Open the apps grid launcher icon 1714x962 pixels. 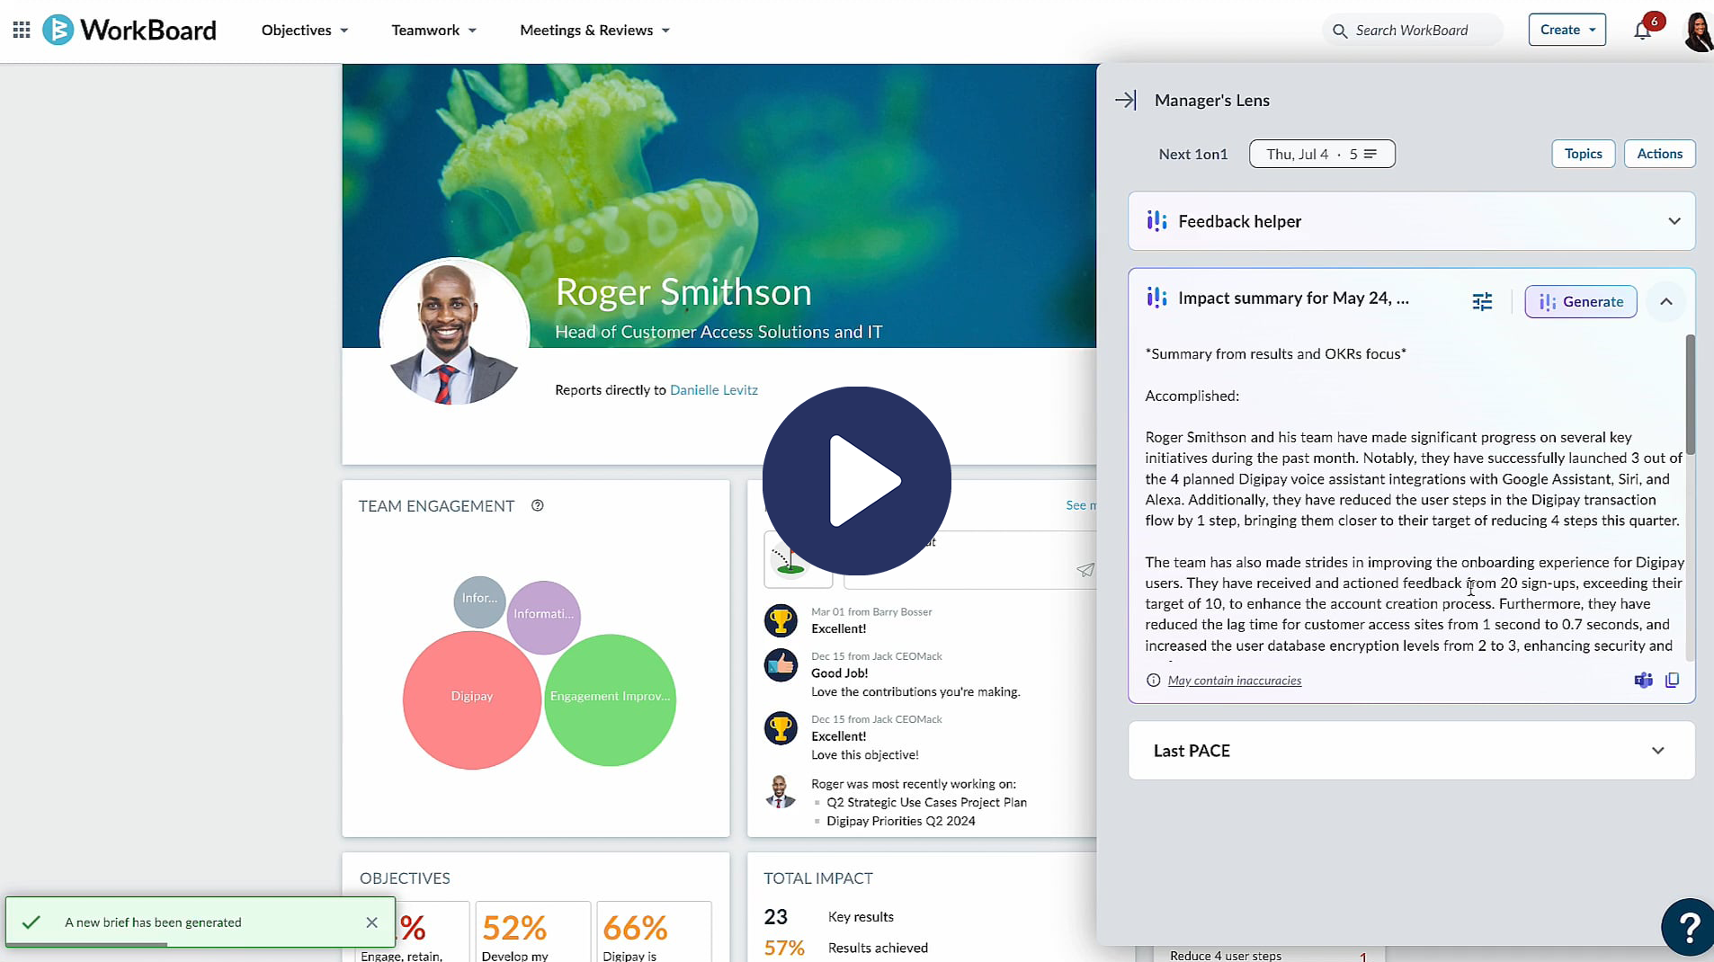click(22, 30)
